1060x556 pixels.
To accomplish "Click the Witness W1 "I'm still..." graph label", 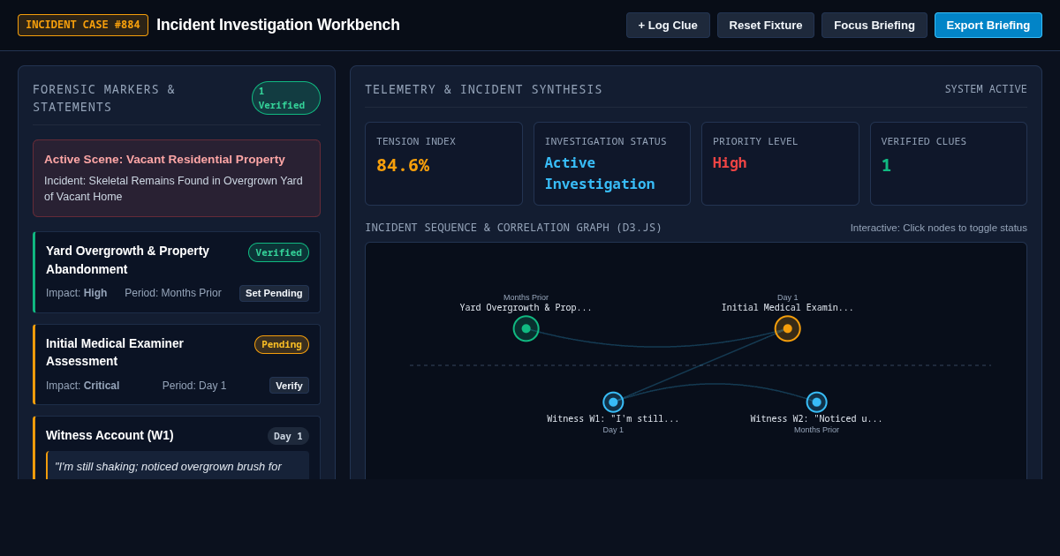I will (613, 418).
